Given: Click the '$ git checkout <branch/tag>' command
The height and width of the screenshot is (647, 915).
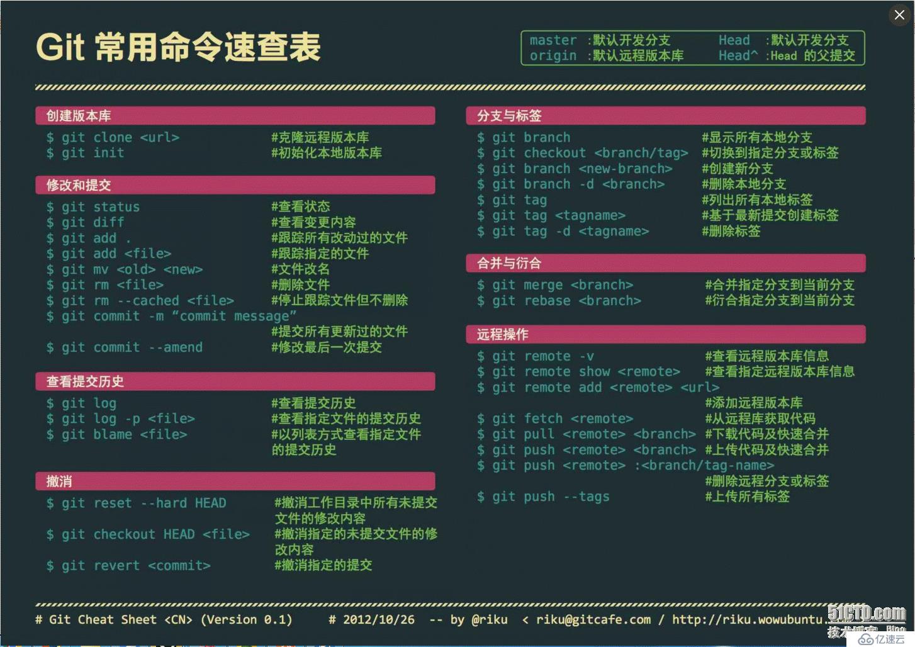Looking at the screenshot, I should pyautogui.click(x=583, y=153).
